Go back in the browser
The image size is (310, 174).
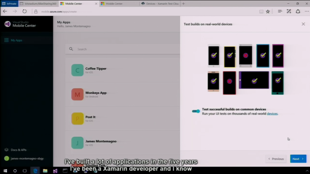[5, 11]
